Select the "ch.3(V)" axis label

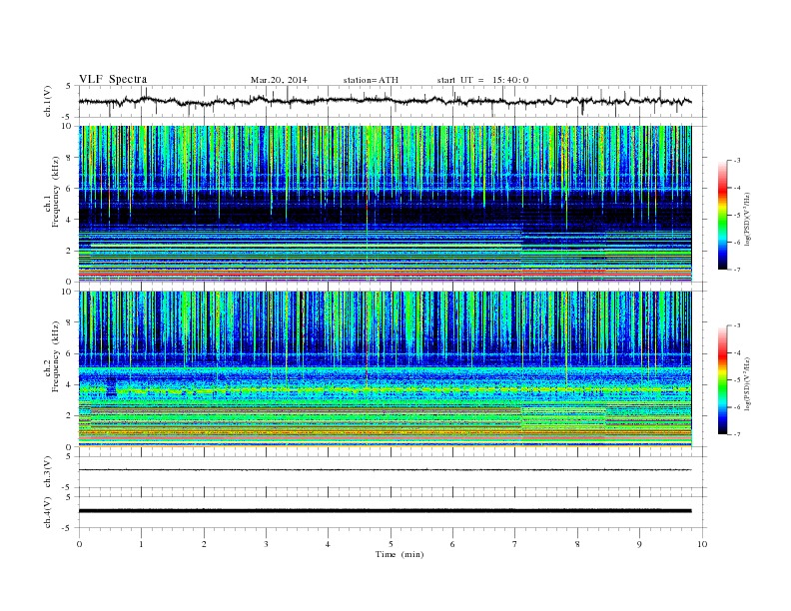coord(48,472)
